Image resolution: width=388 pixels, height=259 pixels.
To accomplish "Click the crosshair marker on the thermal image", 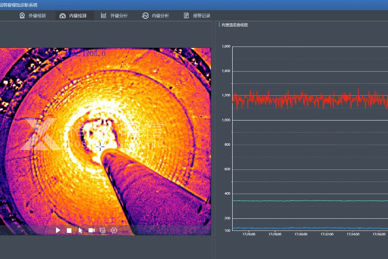I will coord(100,146).
